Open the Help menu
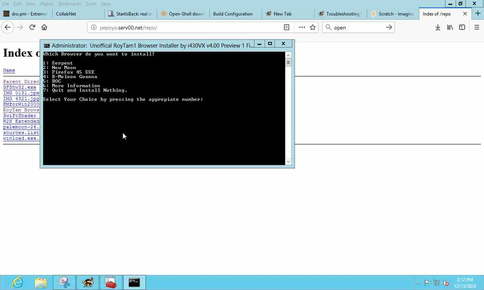The width and height of the screenshot is (484, 290). tap(105, 4)
